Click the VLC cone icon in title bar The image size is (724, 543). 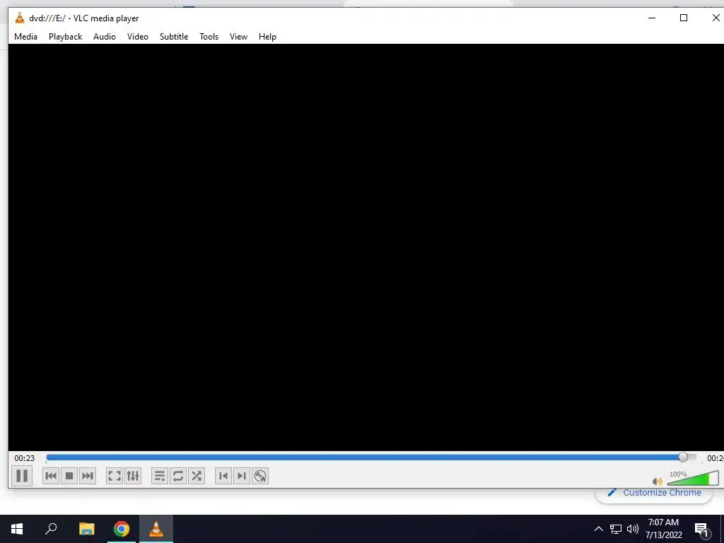pyautogui.click(x=19, y=18)
